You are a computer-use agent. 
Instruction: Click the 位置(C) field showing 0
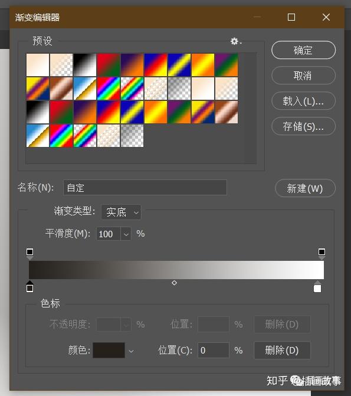click(x=214, y=351)
